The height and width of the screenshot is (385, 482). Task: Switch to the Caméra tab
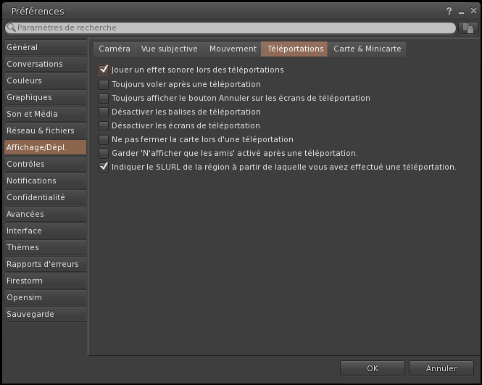115,49
